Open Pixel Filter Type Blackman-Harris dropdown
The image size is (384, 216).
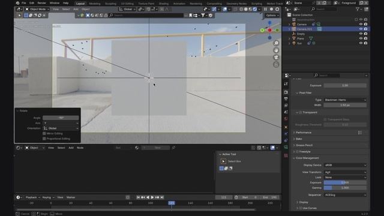(x=345, y=100)
